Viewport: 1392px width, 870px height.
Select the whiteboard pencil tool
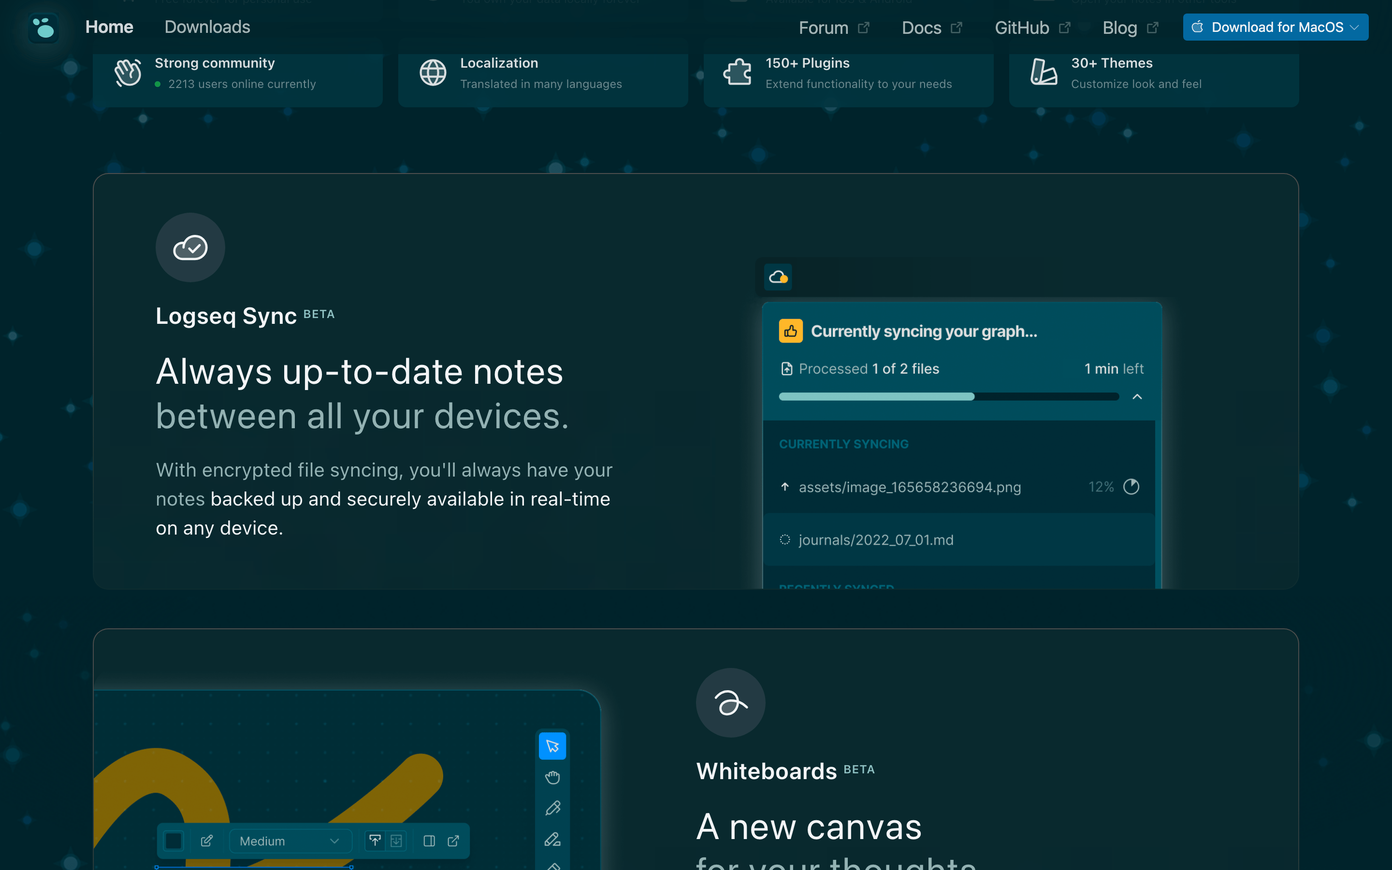coord(552,809)
